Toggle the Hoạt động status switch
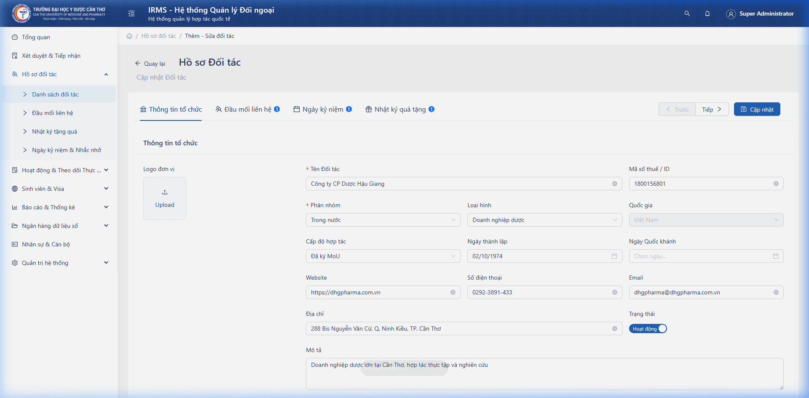This screenshot has width=809, height=398. (x=648, y=329)
